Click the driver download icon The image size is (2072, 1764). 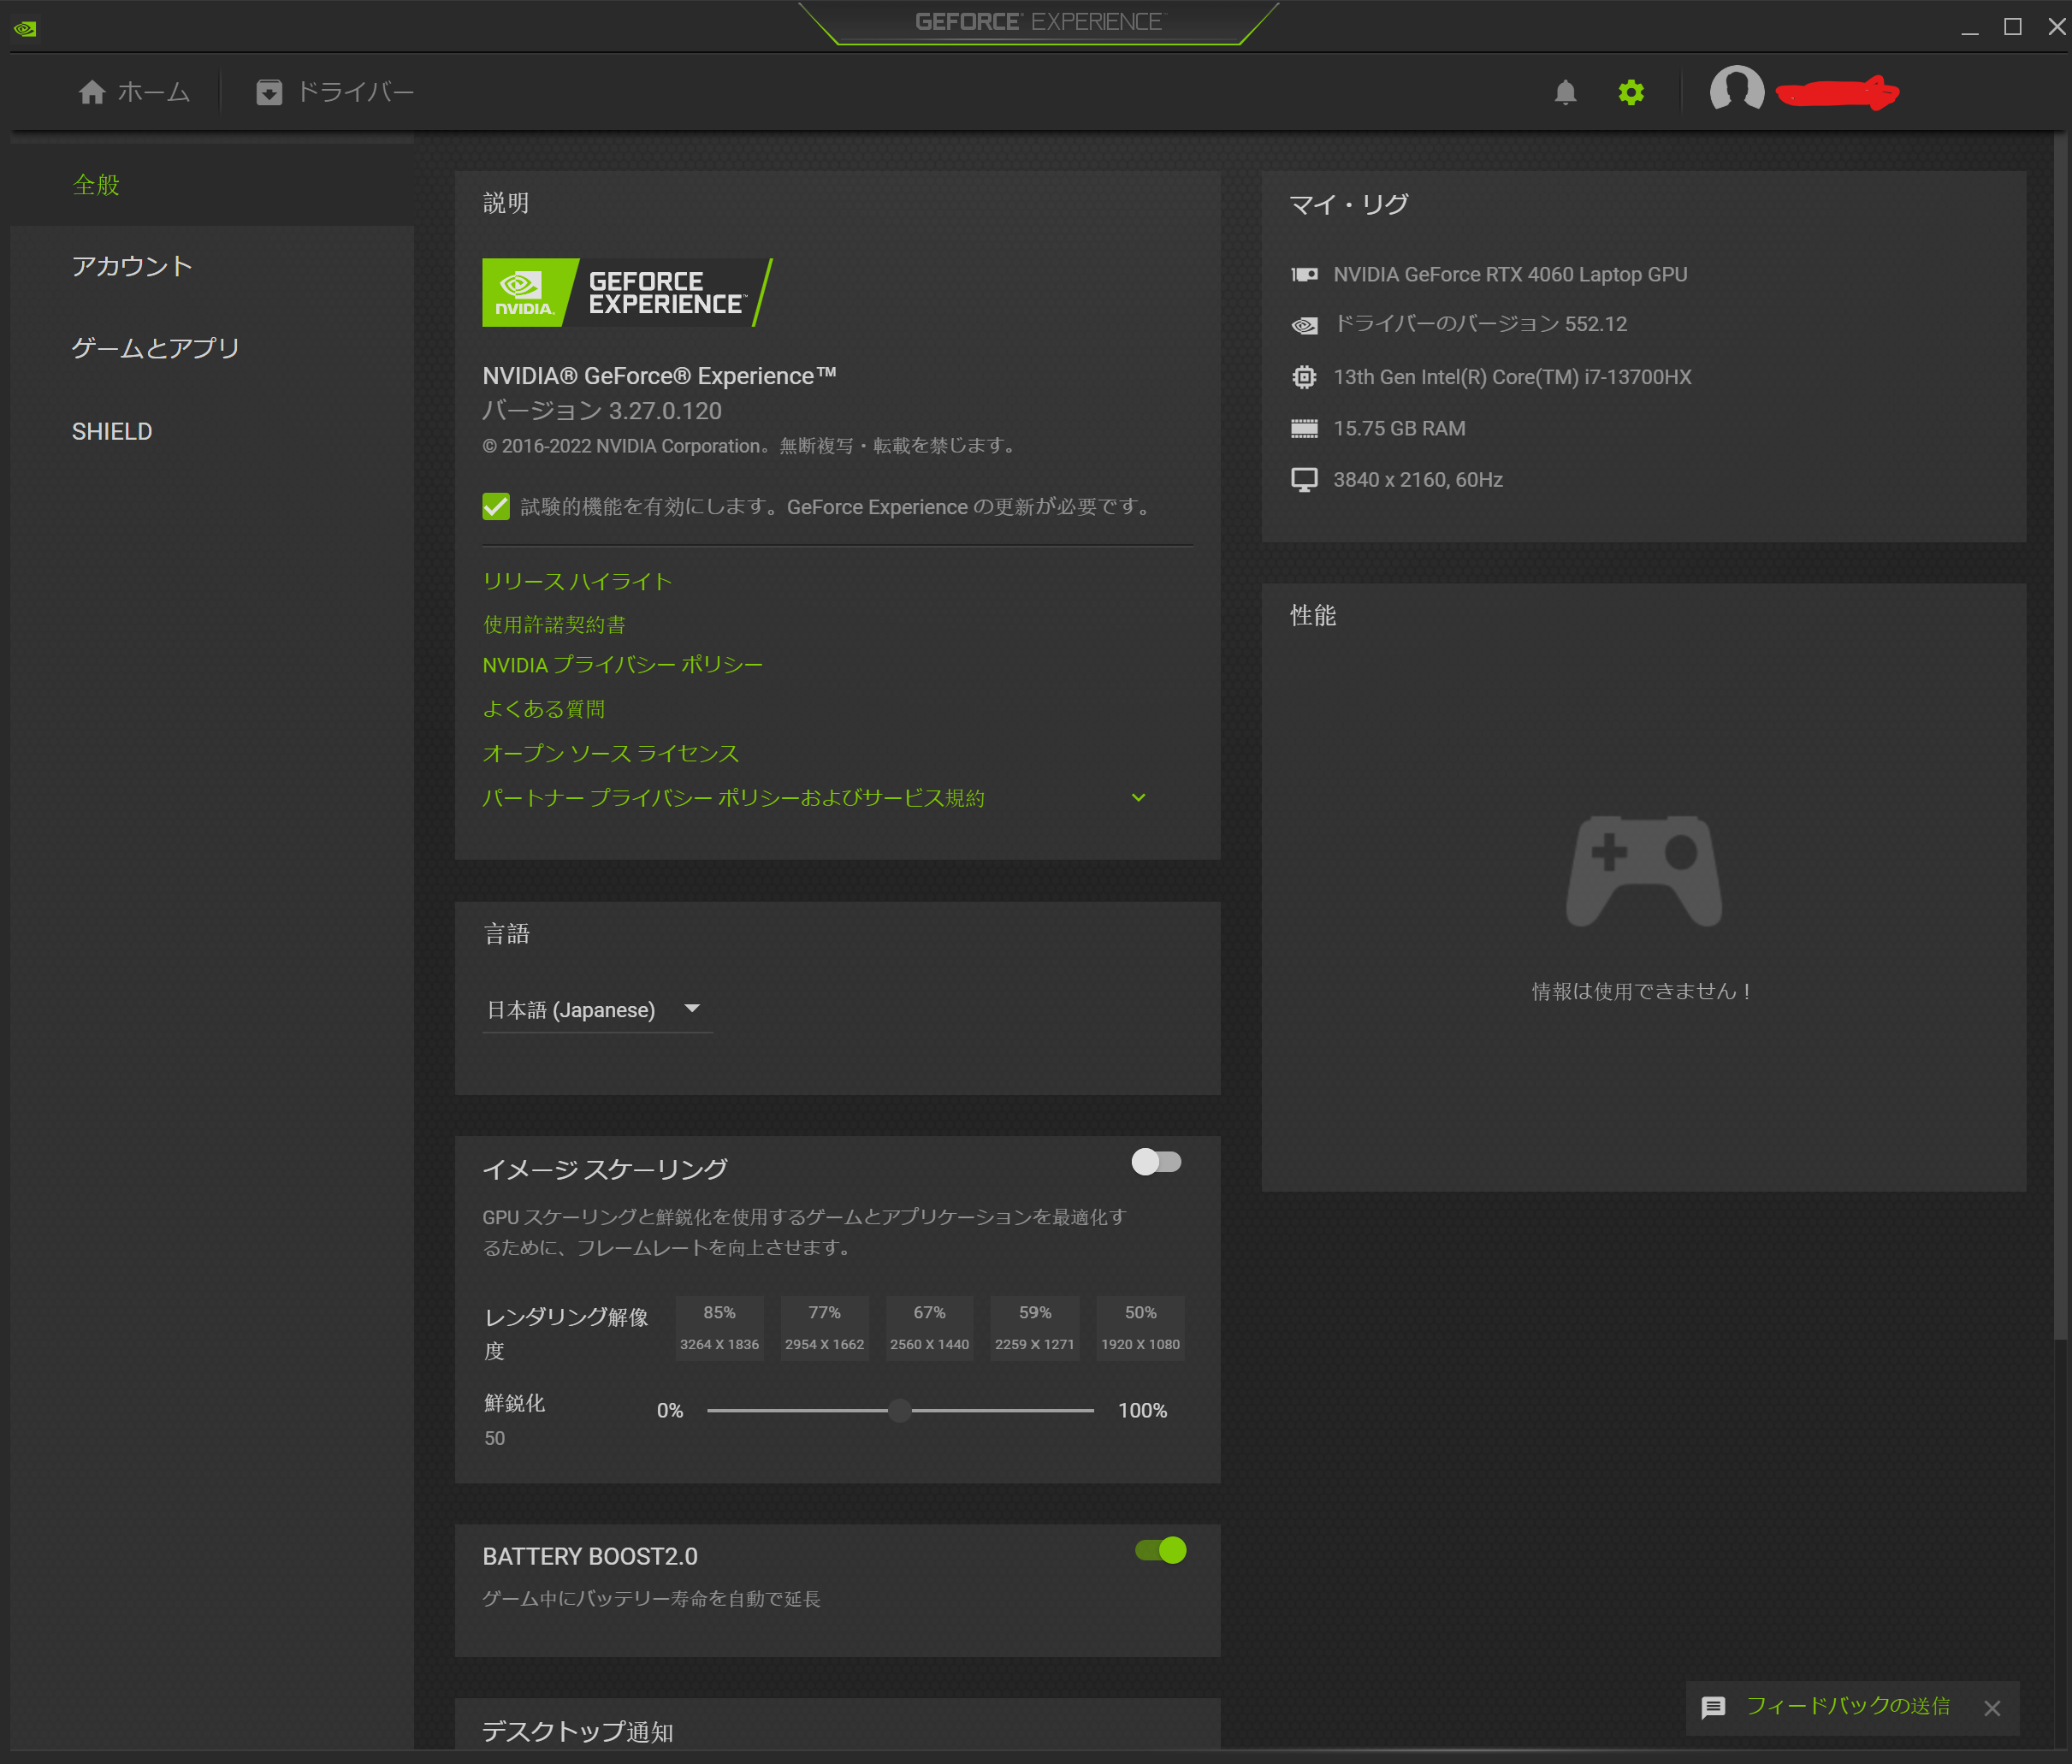[x=269, y=92]
